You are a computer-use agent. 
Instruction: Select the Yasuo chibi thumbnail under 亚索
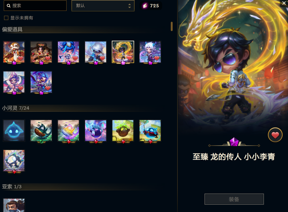point(14,205)
